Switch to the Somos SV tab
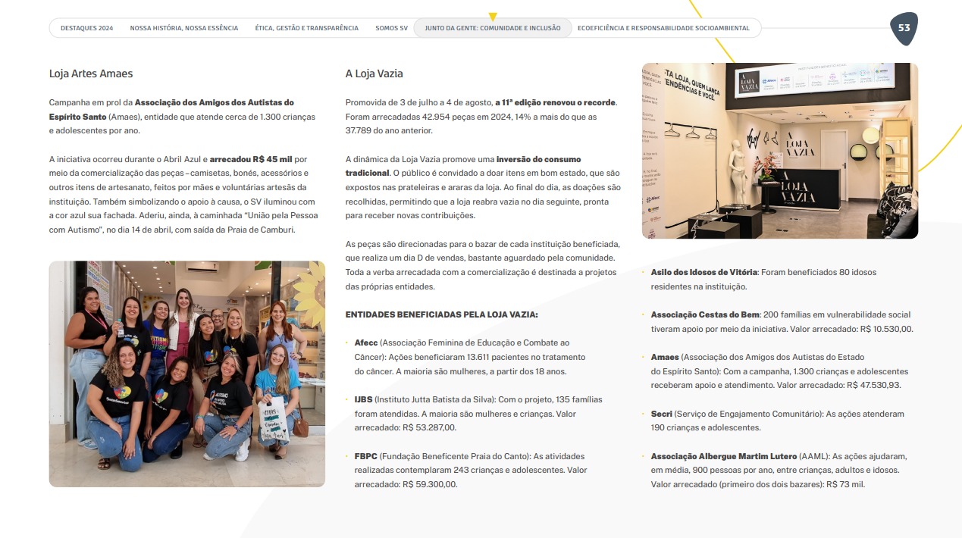This screenshot has height=538, width=962. (x=391, y=28)
